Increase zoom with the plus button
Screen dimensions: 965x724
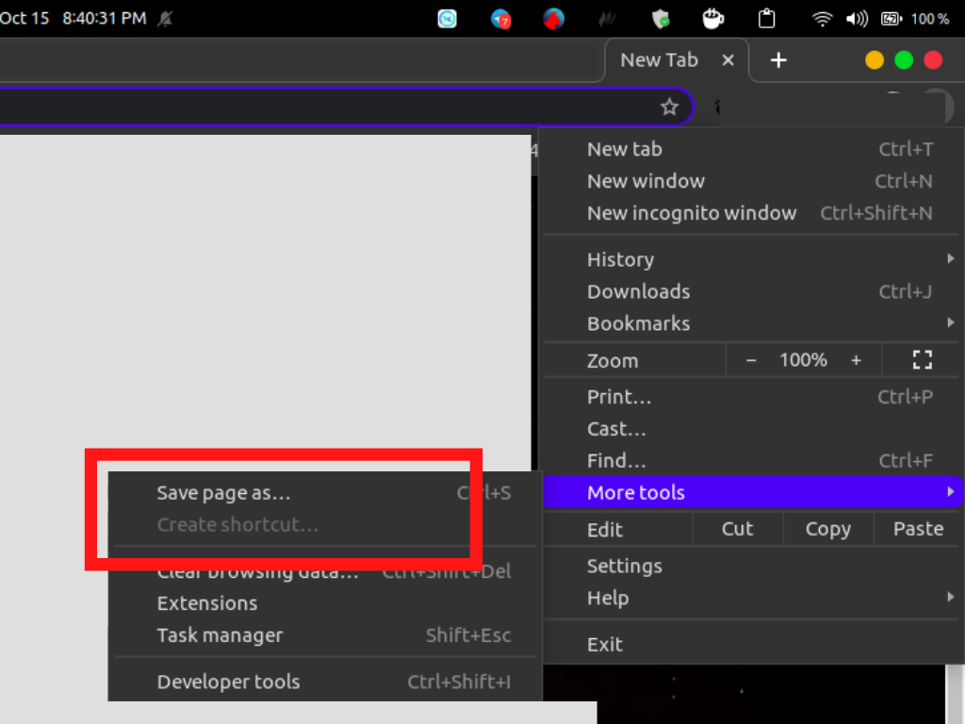point(856,360)
